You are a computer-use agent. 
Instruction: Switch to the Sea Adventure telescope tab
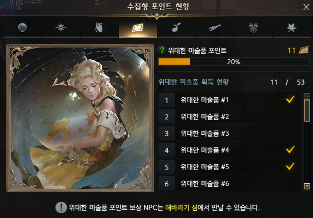215,28
